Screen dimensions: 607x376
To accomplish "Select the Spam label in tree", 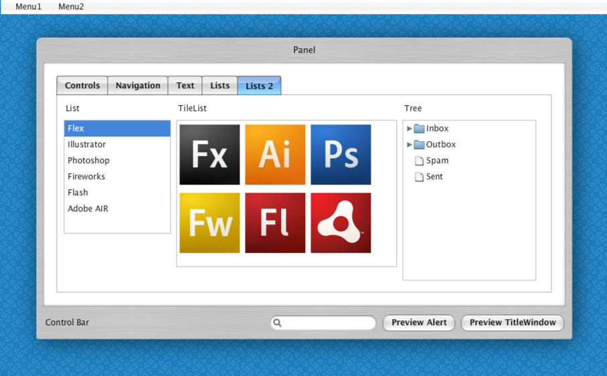I will 438,161.
